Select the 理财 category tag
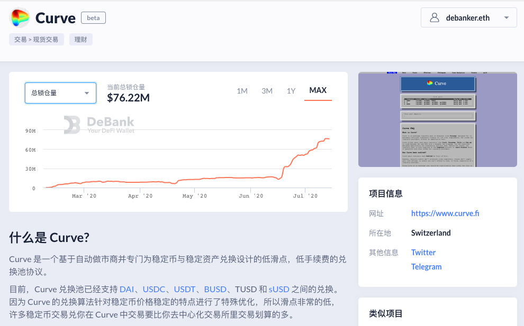Image resolution: width=524 pixels, height=326 pixels. (80, 40)
